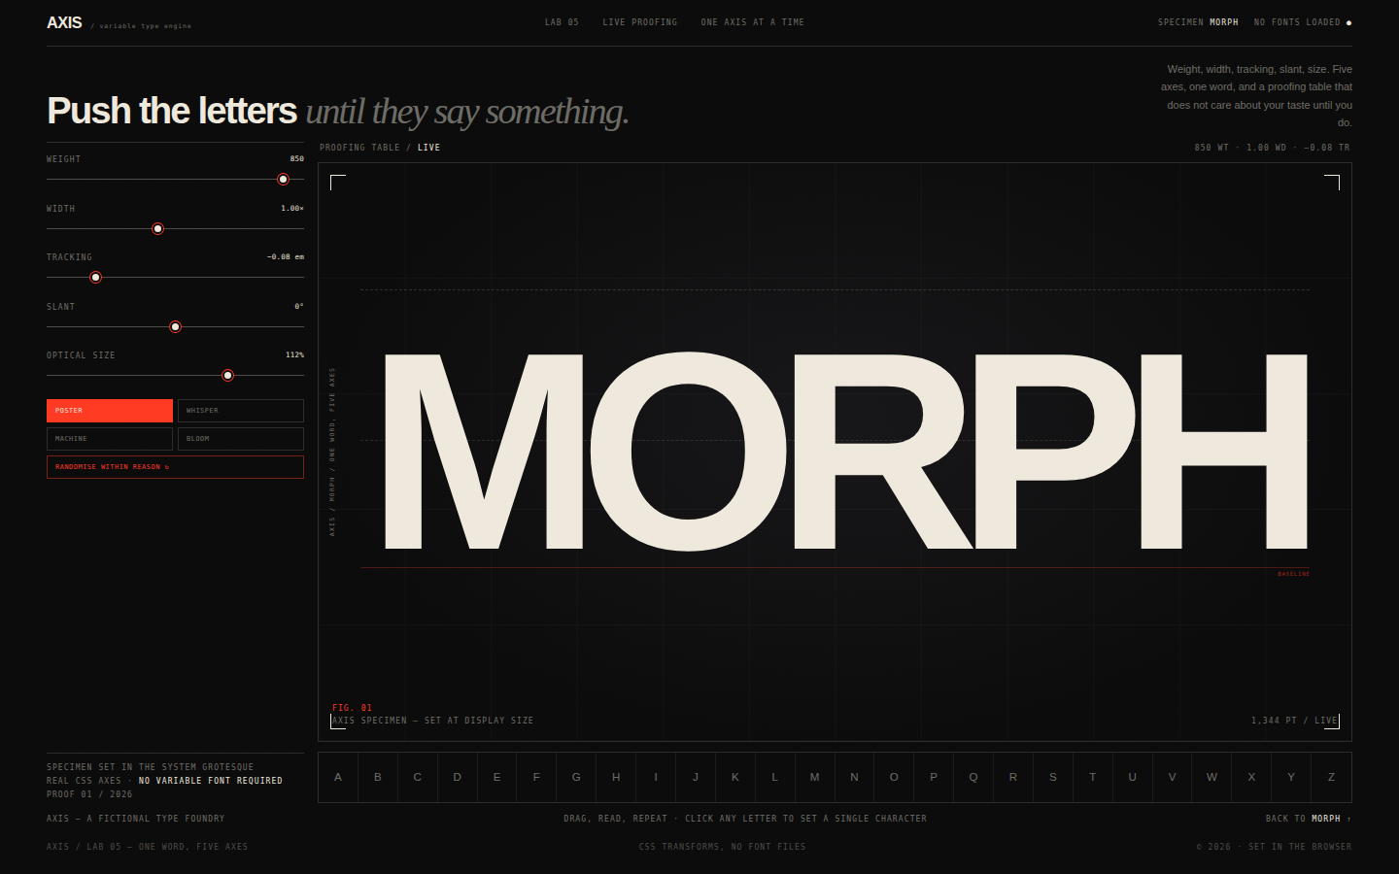Open the AXIS logo link
Image resolution: width=1399 pixels, height=874 pixels.
point(65,22)
